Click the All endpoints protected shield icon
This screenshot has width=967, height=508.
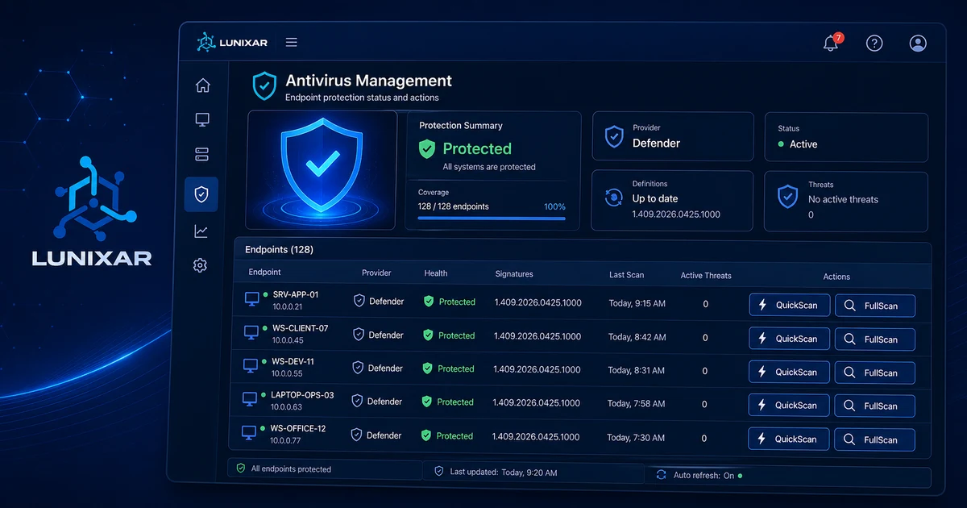click(240, 468)
